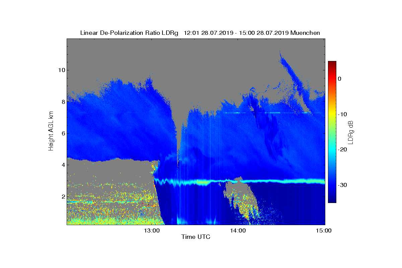The height and width of the screenshot is (268, 402).
Task: Click the '-20' colorbar tick label
Action: [x=342, y=150]
